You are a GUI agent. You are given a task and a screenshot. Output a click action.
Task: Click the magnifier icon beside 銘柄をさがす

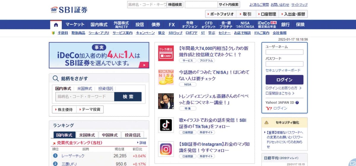click(x=55, y=79)
